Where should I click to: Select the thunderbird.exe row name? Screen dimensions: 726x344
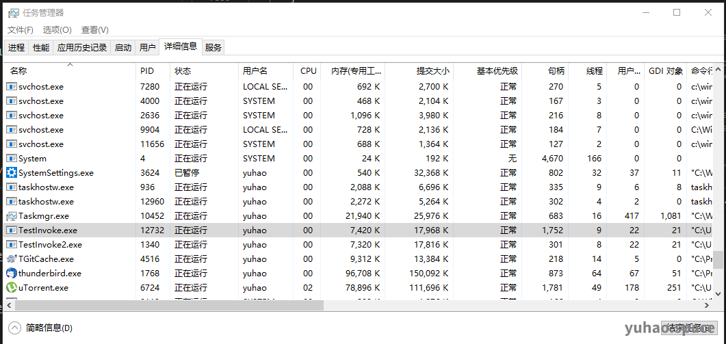49,273
